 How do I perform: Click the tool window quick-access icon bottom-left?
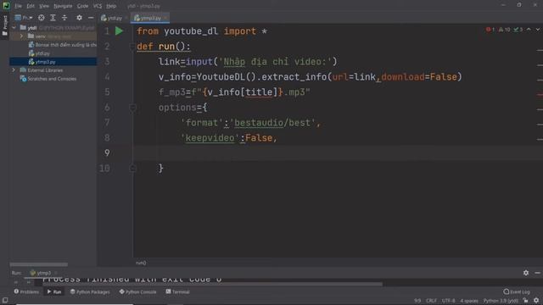[x=5, y=301]
